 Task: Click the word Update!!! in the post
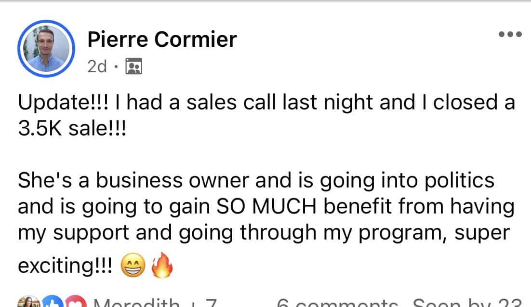point(55,103)
